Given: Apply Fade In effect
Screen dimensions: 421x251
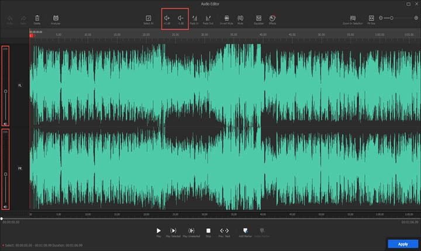Looking at the screenshot, I should (194, 19).
